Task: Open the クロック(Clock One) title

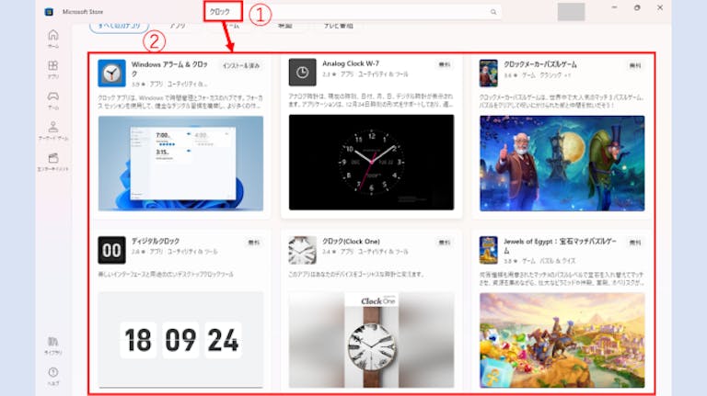Action: pos(352,242)
